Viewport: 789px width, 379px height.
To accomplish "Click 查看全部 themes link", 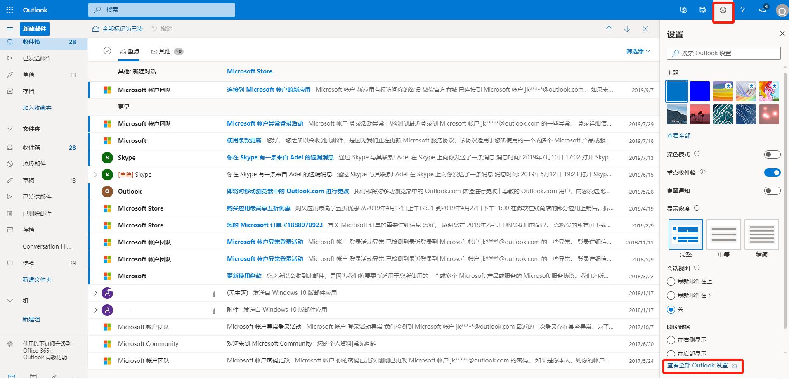I will pos(678,136).
